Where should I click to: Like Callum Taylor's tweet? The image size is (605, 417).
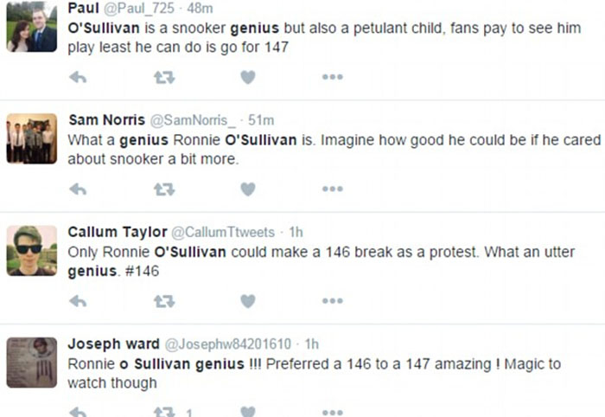[248, 301]
